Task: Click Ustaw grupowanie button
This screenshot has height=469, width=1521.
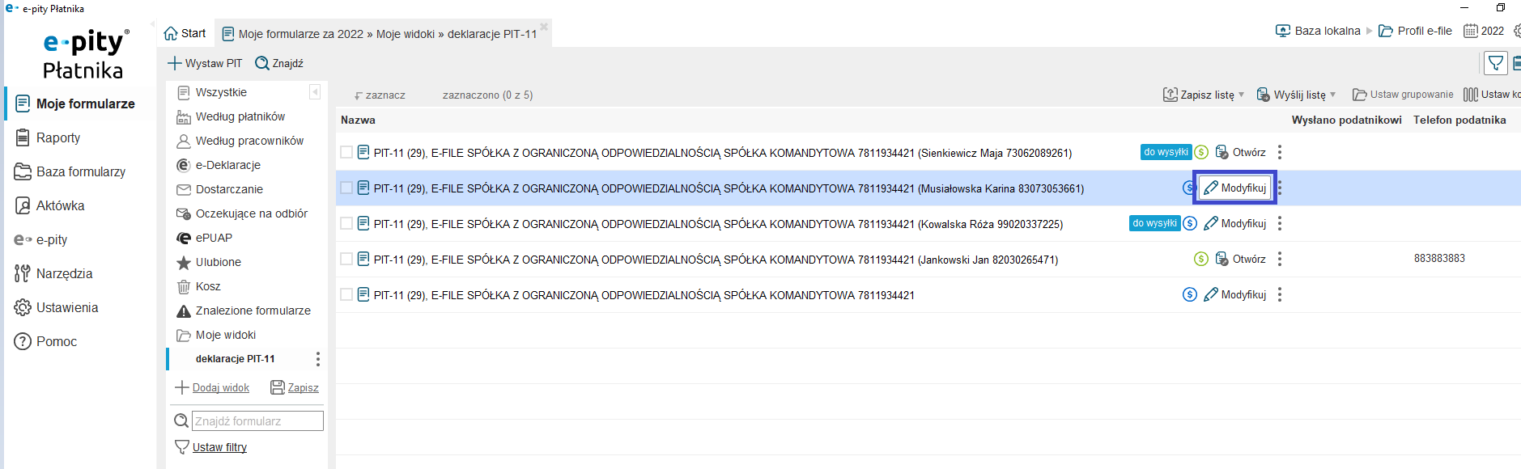Action: pos(1403,95)
